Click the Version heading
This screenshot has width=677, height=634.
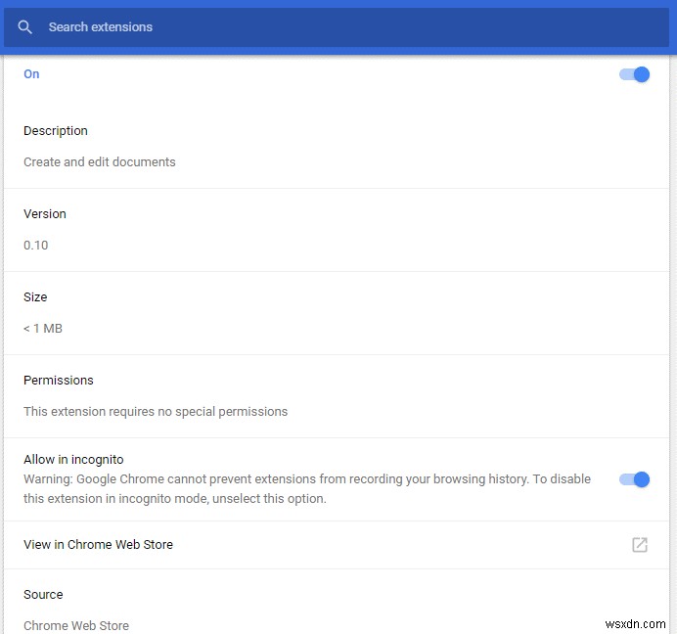pos(45,214)
